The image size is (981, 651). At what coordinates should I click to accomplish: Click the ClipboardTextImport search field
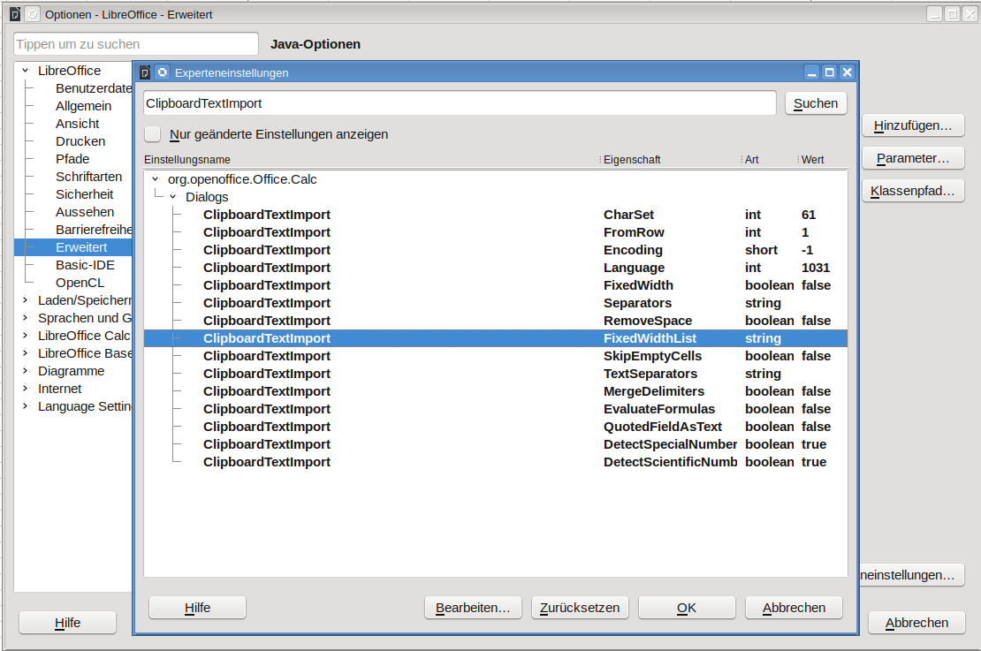[460, 103]
